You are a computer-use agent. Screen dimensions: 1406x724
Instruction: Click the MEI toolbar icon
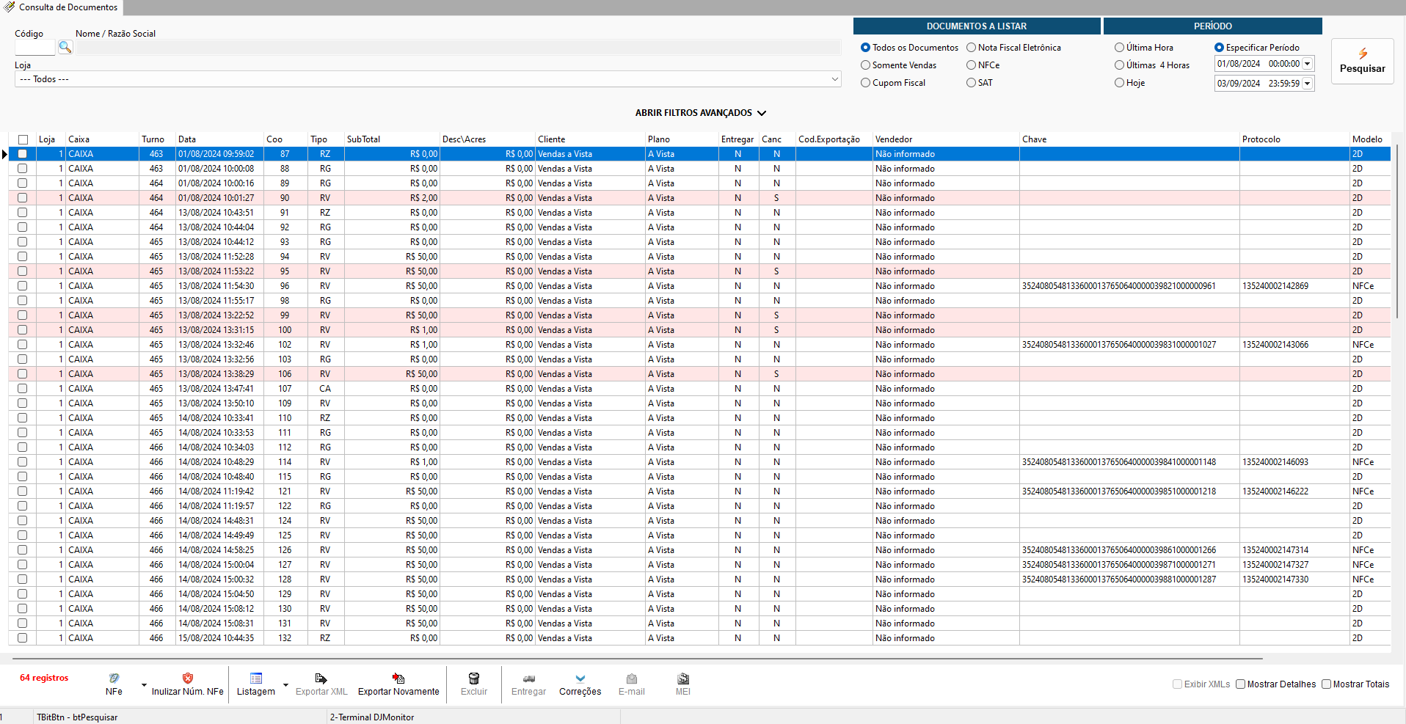(683, 679)
